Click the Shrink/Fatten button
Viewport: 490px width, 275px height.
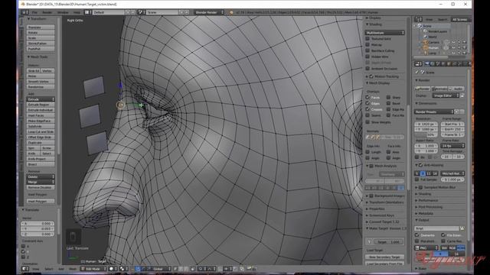tap(41, 44)
